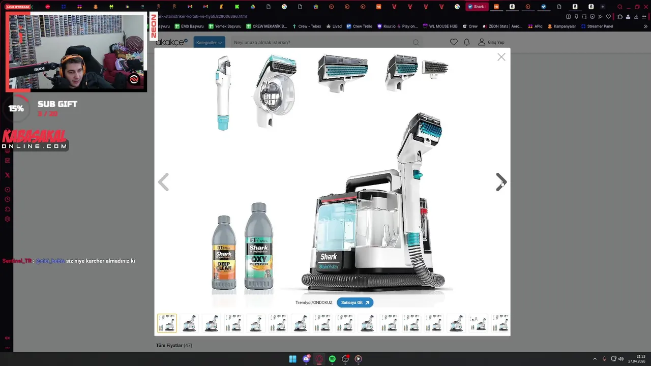Open the media player taskbar icon
This screenshot has width=651, height=366.
click(358, 359)
